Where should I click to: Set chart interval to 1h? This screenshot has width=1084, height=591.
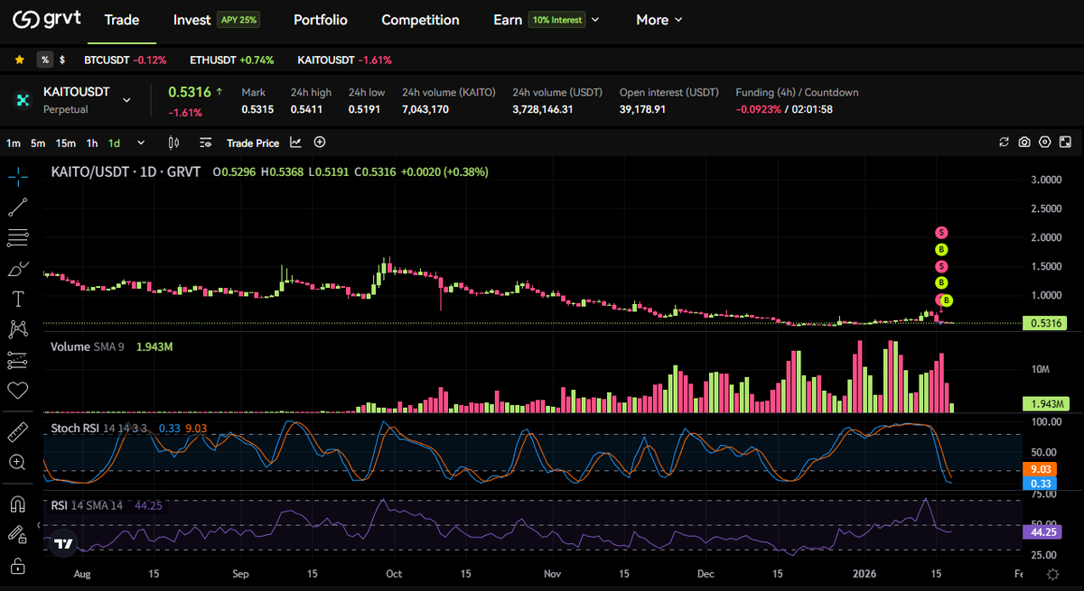[92, 143]
